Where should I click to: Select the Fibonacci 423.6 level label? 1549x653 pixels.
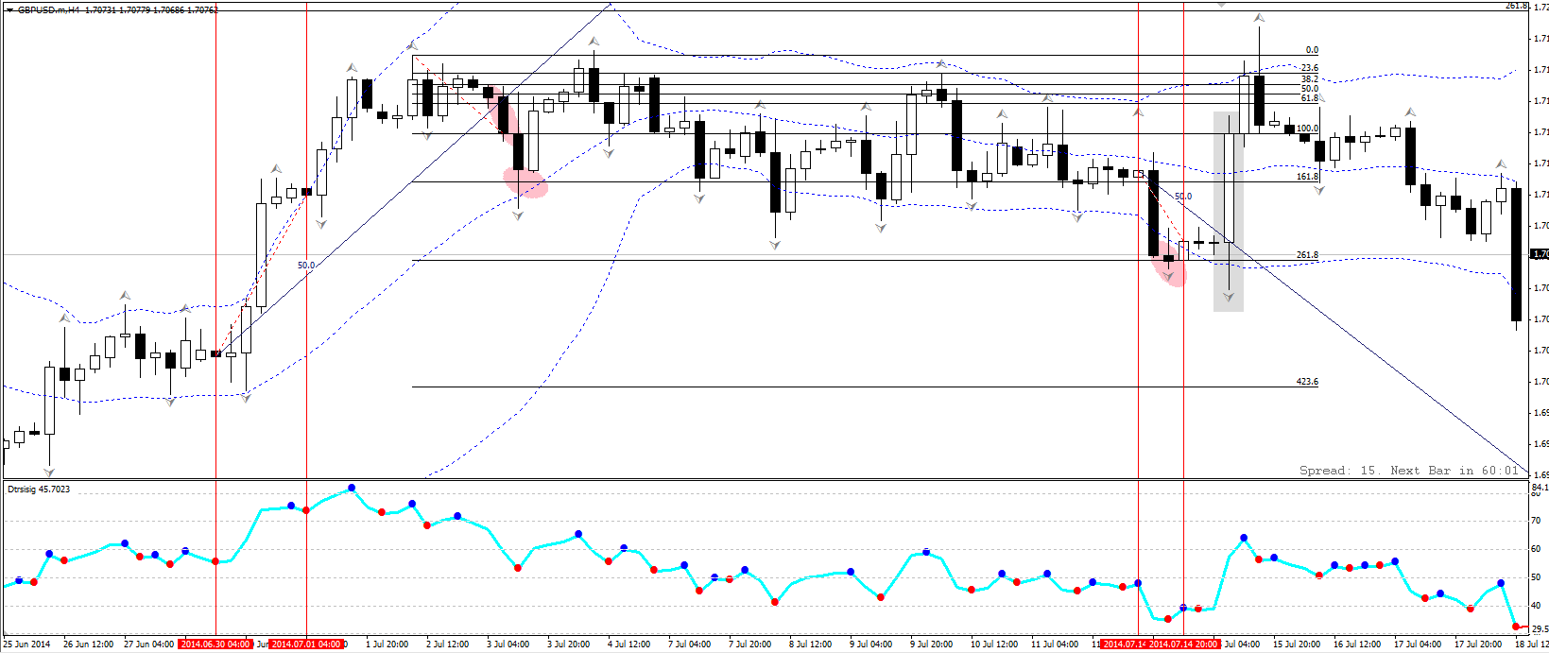coord(1307,382)
